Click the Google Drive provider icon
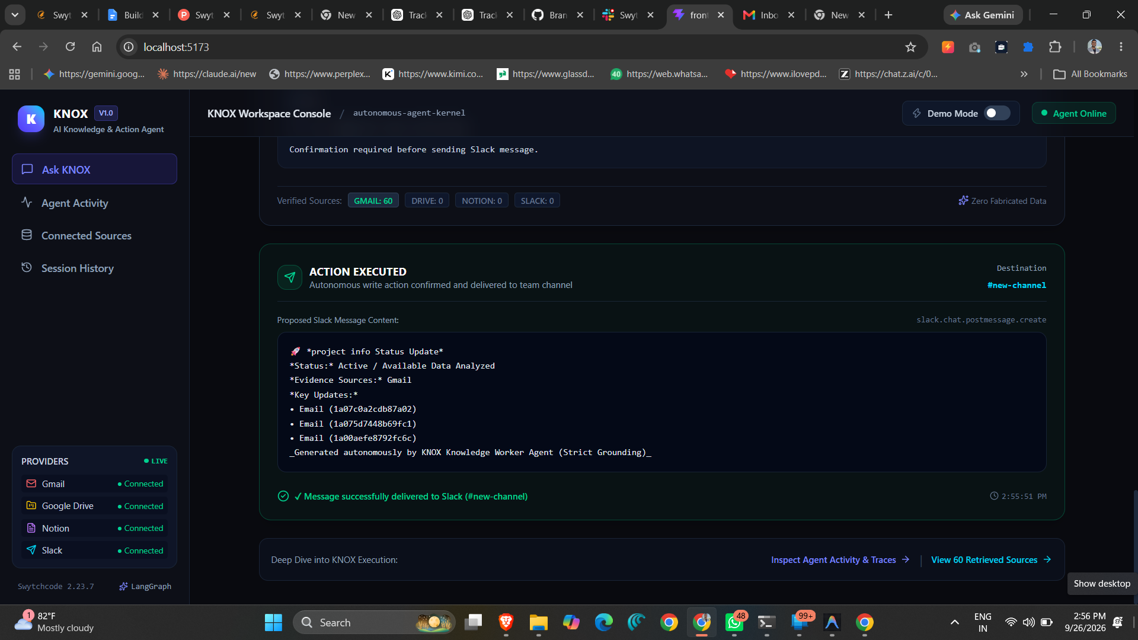Screen dimensions: 1138x640 pyautogui.click(x=31, y=505)
